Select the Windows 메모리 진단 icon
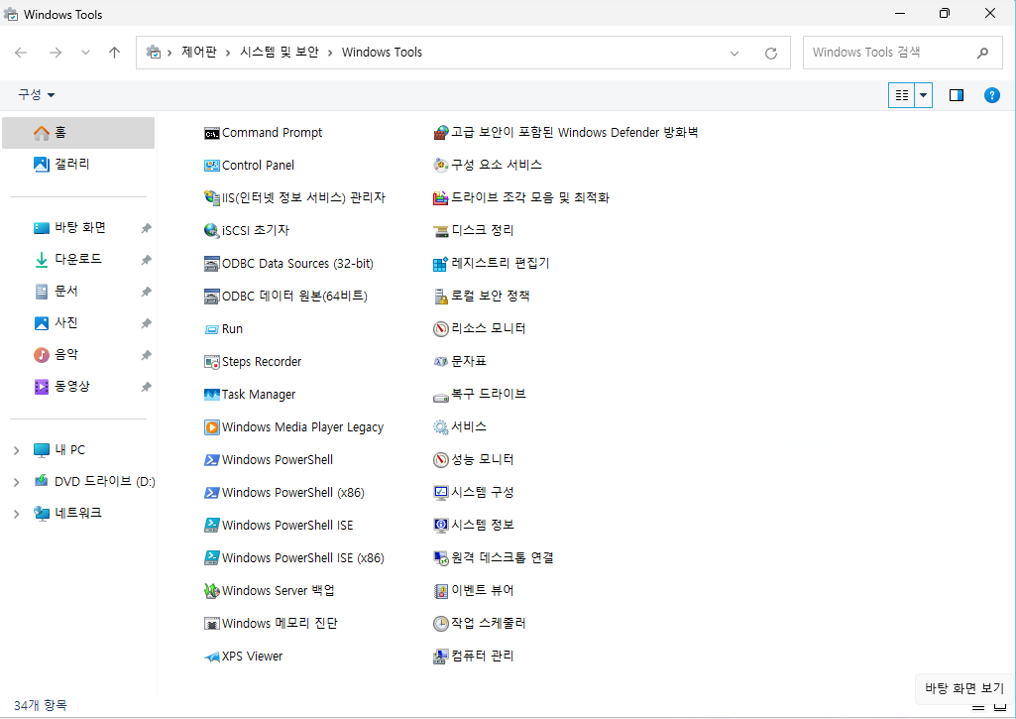Screen dimensions: 1016x719 [x=211, y=624]
